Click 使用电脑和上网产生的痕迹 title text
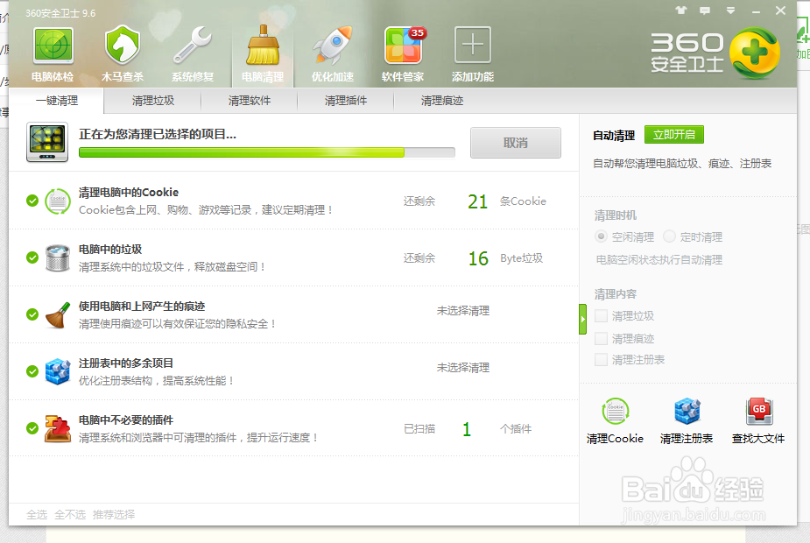The image size is (810, 543). pyautogui.click(x=142, y=306)
